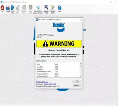
Task: Maximize the main application window
Action: click(x=111, y=2)
